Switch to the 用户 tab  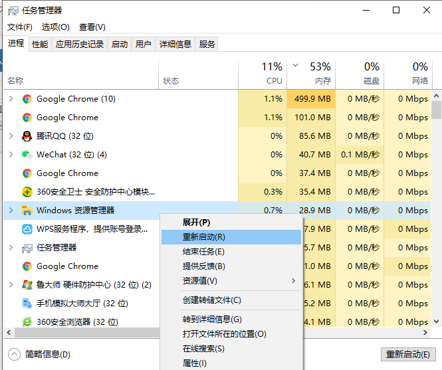pos(143,45)
